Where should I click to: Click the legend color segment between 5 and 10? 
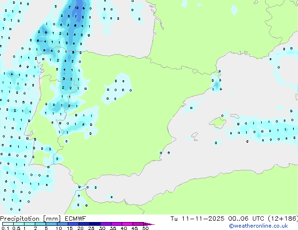click(x=51, y=224)
